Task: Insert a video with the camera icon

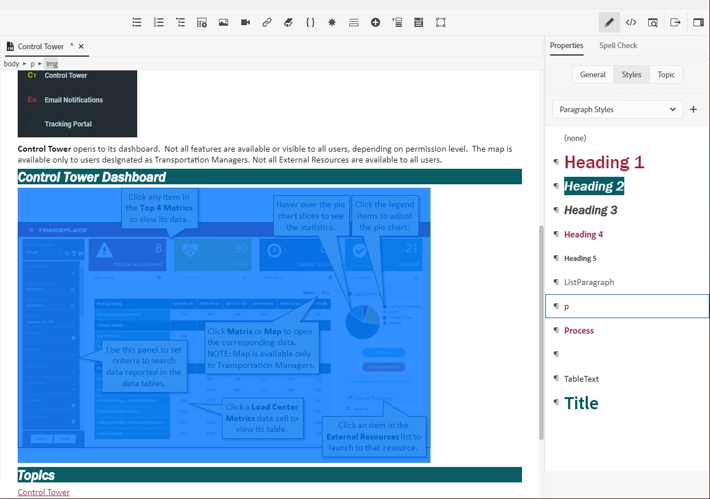Action: [245, 22]
